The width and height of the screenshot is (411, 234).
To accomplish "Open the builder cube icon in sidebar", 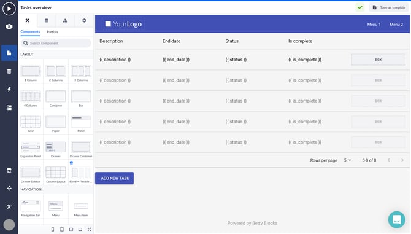I will tap(9, 27).
